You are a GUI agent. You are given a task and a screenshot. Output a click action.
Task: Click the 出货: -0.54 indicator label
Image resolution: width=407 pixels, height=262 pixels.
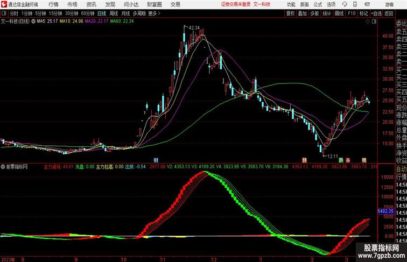135,167
